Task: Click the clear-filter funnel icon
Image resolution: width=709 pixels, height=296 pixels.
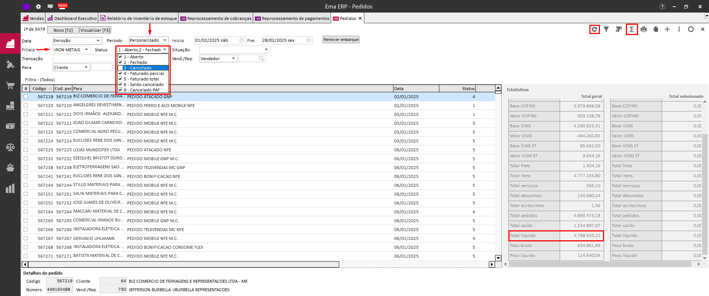Action: (618, 29)
